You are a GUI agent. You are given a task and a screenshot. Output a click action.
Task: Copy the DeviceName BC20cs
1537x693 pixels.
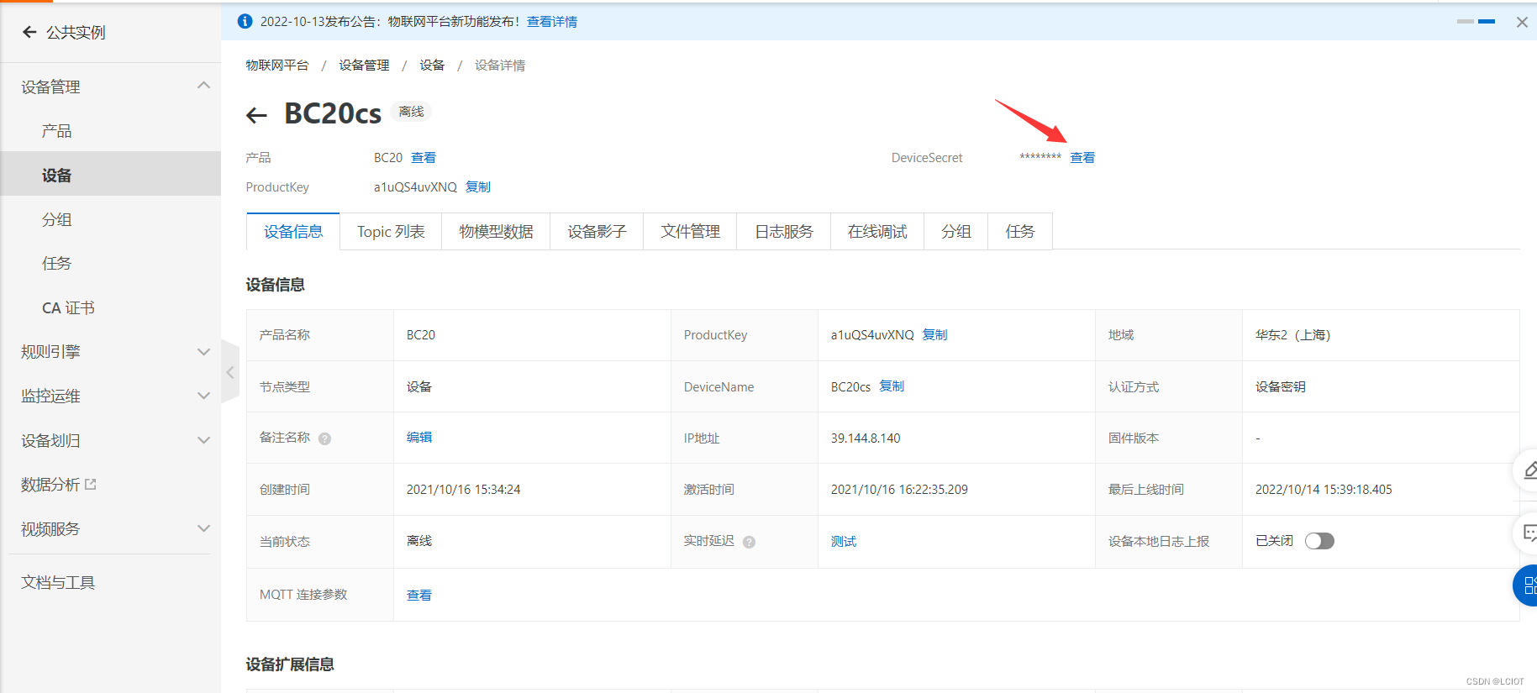click(892, 386)
